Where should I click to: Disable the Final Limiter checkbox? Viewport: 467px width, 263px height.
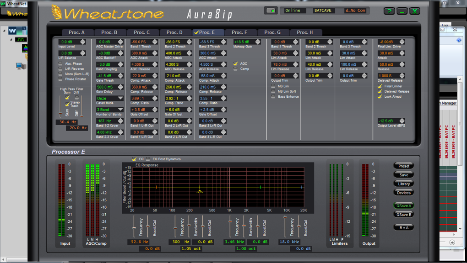click(380, 86)
